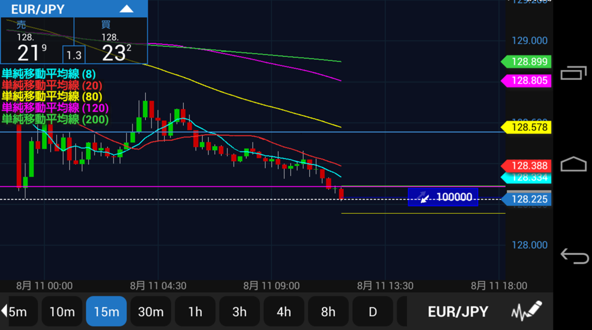Open the chart drawing and indicator tool

click(x=527, y=311)
